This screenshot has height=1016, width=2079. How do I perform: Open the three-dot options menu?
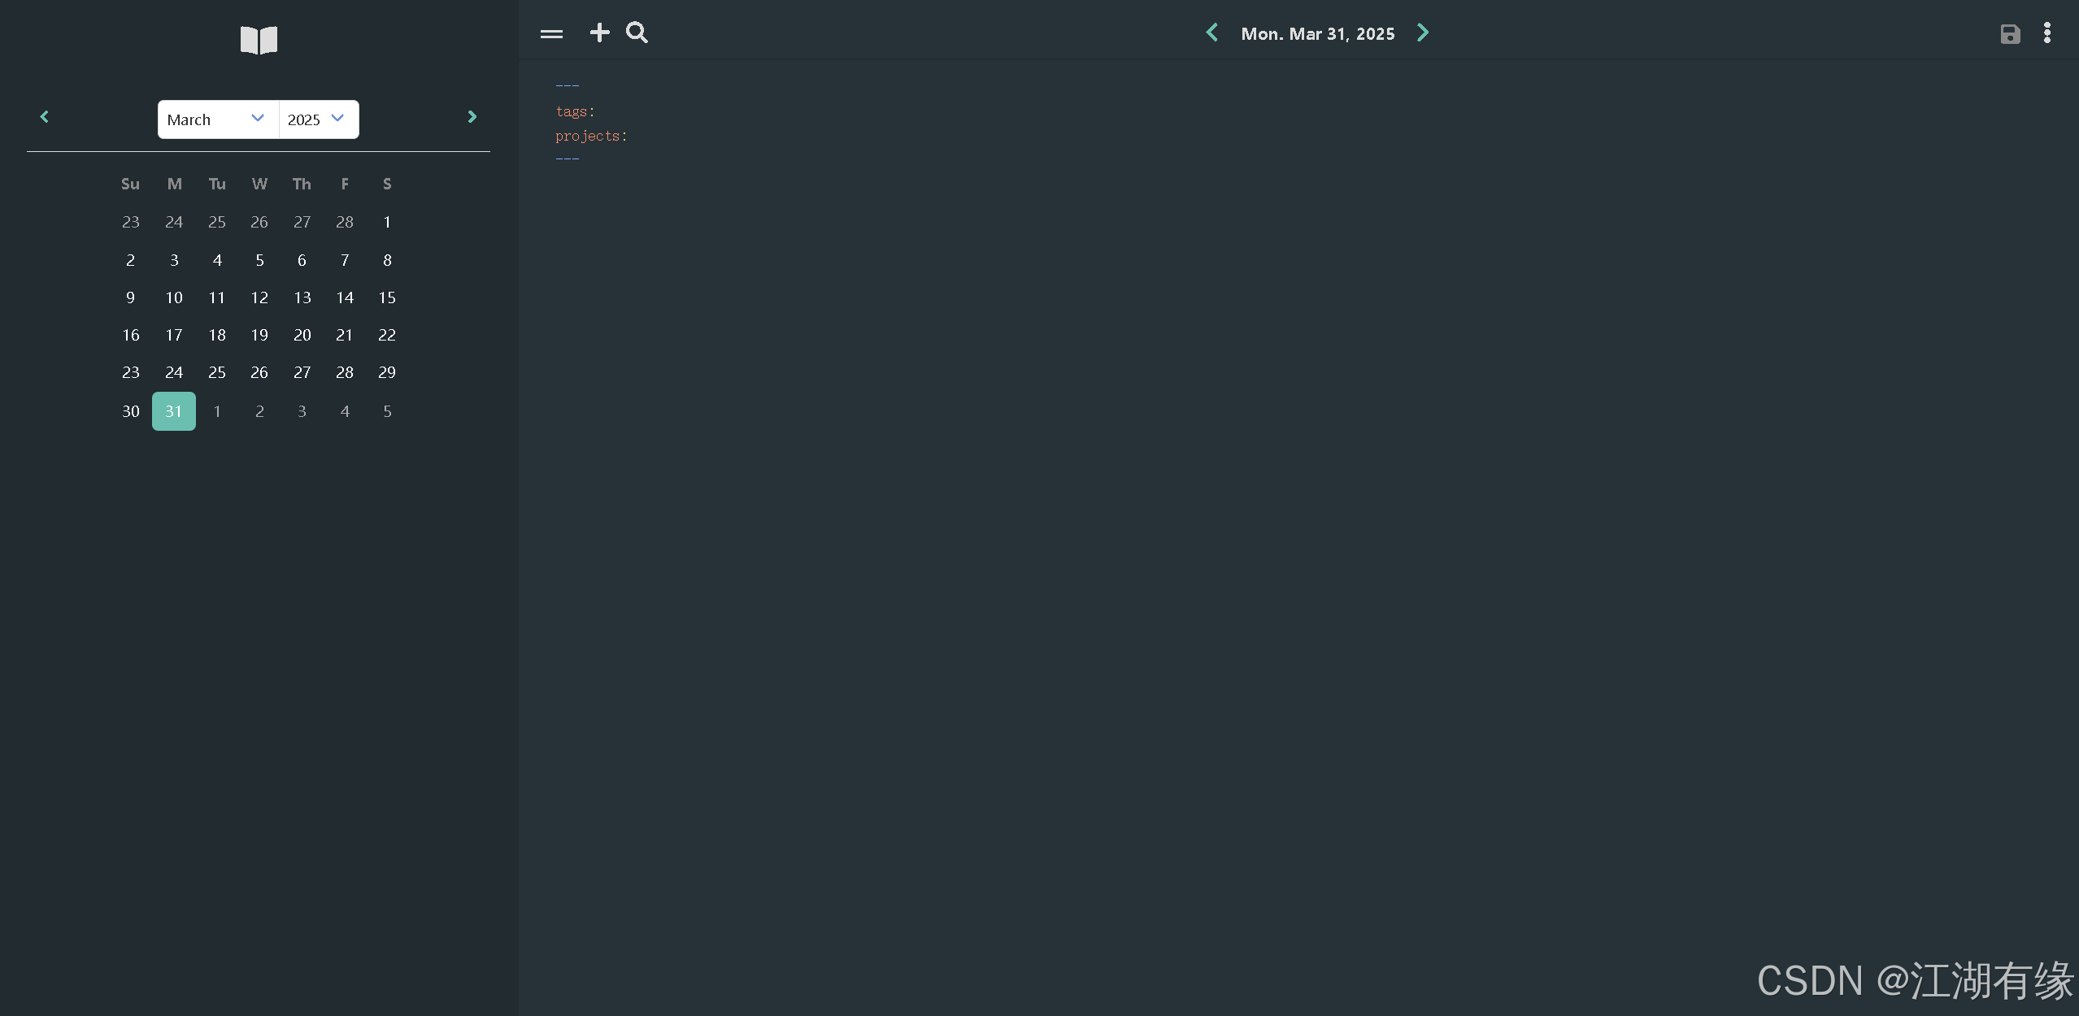click(2046, 33)
